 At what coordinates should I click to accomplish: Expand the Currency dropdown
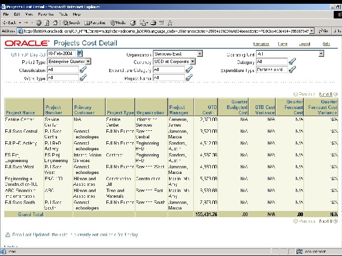pos(192,61)
